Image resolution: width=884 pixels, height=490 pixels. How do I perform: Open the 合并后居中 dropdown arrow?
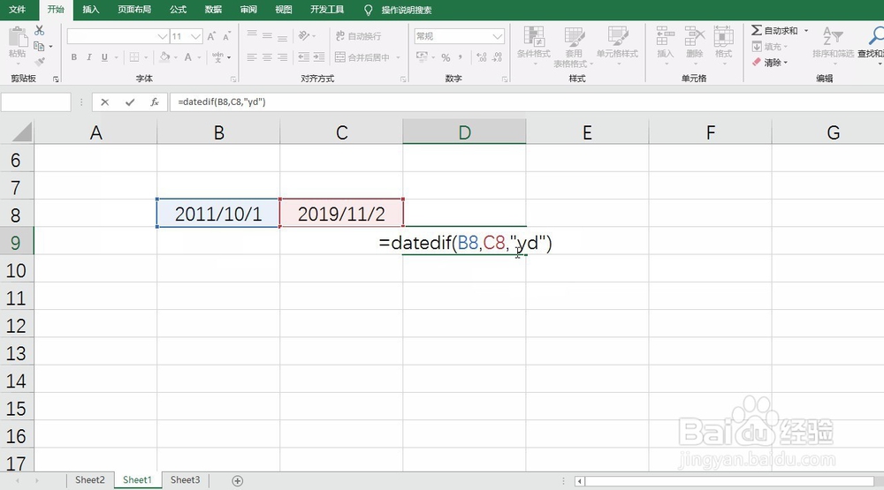tap(398, 57)
